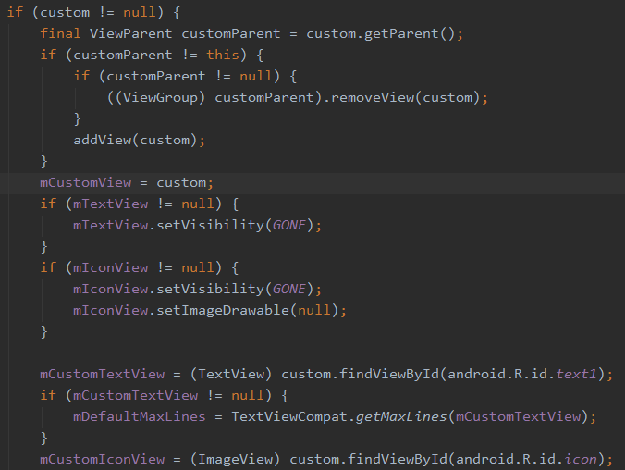Click the 'getParent' method call
625x470 pixels.
pyautogui.click(x=401, y=33)
